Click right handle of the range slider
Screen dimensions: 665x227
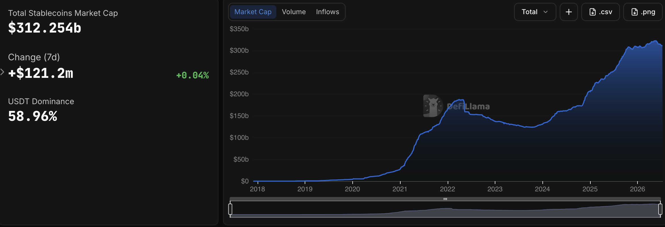tap(660, 209)
